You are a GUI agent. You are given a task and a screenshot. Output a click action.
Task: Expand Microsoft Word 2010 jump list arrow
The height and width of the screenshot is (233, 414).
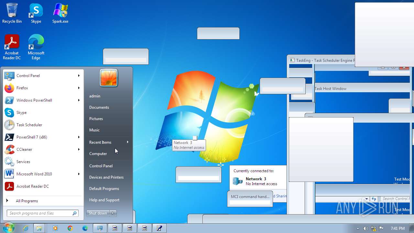click(79, 174)
